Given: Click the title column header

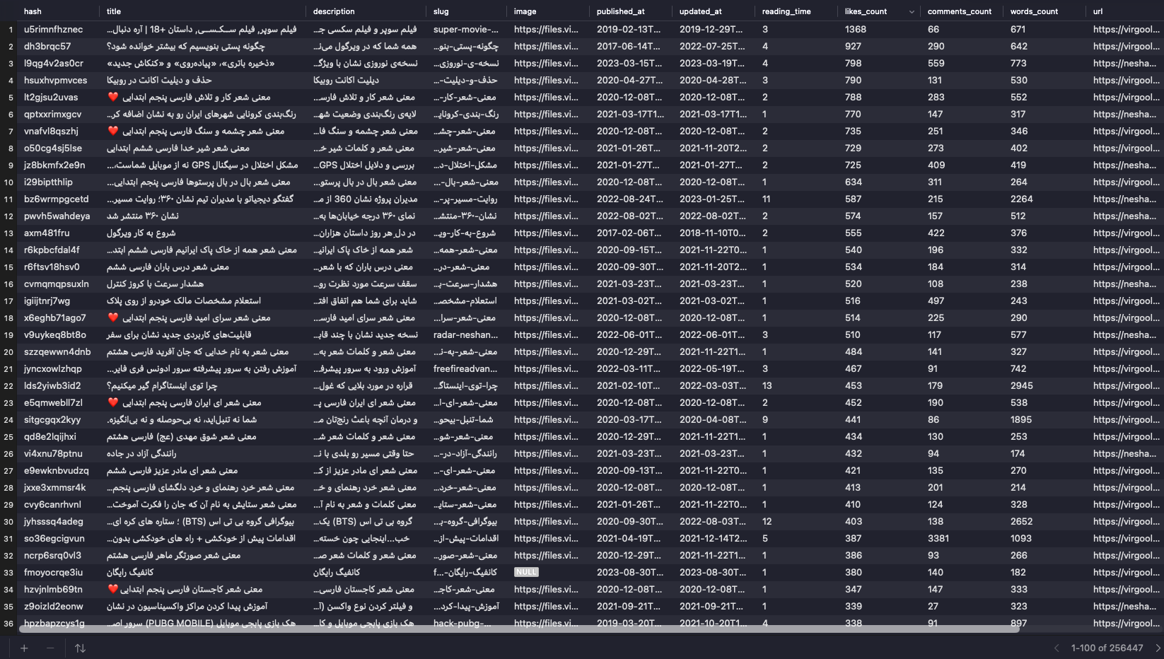Looking at the screenshot, I should [x=114, y=11].
